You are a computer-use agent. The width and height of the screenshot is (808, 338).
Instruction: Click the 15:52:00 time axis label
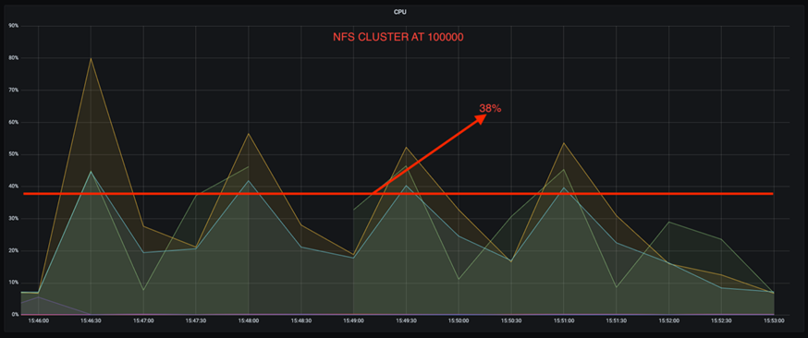(x=669, y=320)
